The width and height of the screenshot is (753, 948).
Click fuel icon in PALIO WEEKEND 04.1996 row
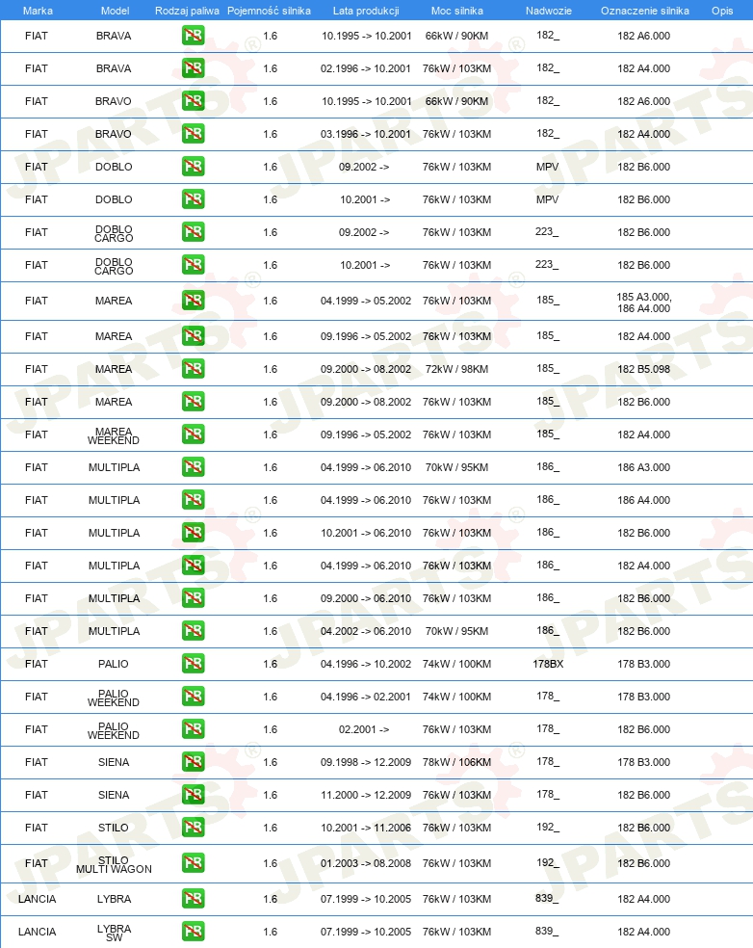tap(194, 697)
